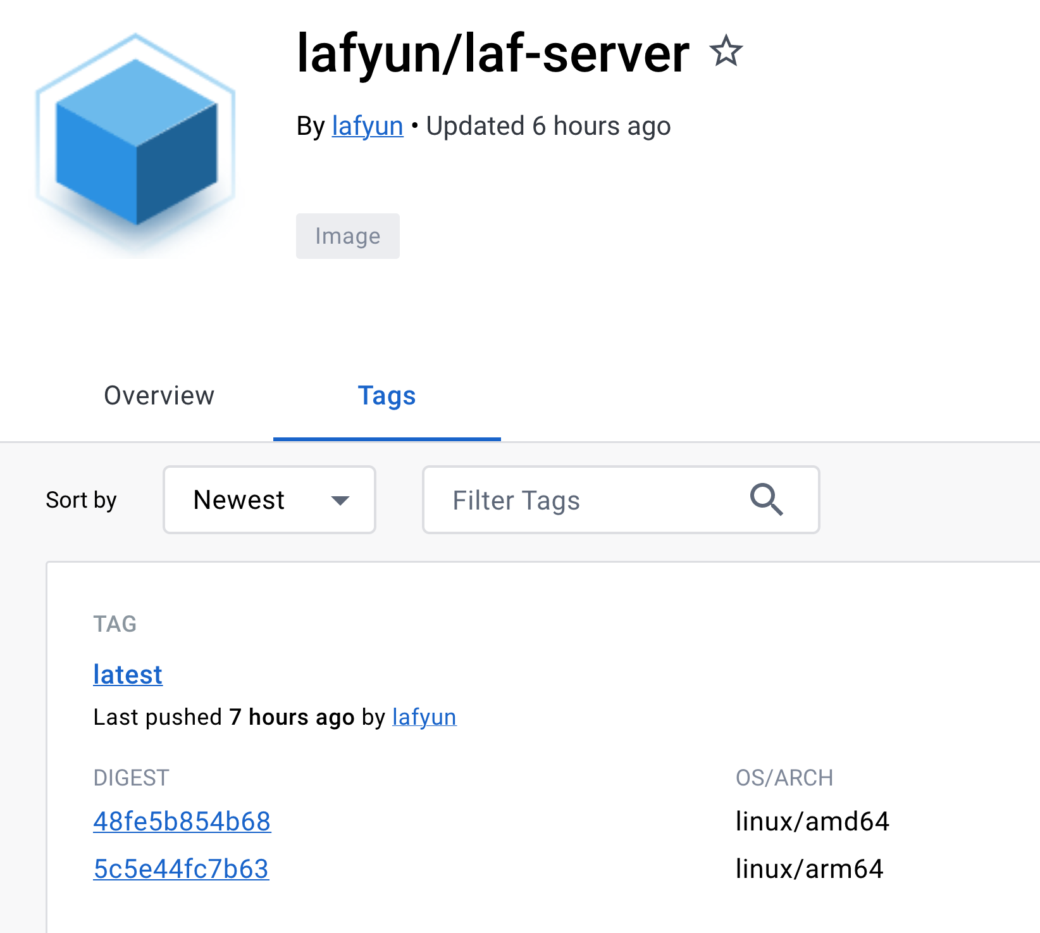Click the DIGEST column header
The width and height of the screenshot is (1040, 933).
(x=131, y=777)
